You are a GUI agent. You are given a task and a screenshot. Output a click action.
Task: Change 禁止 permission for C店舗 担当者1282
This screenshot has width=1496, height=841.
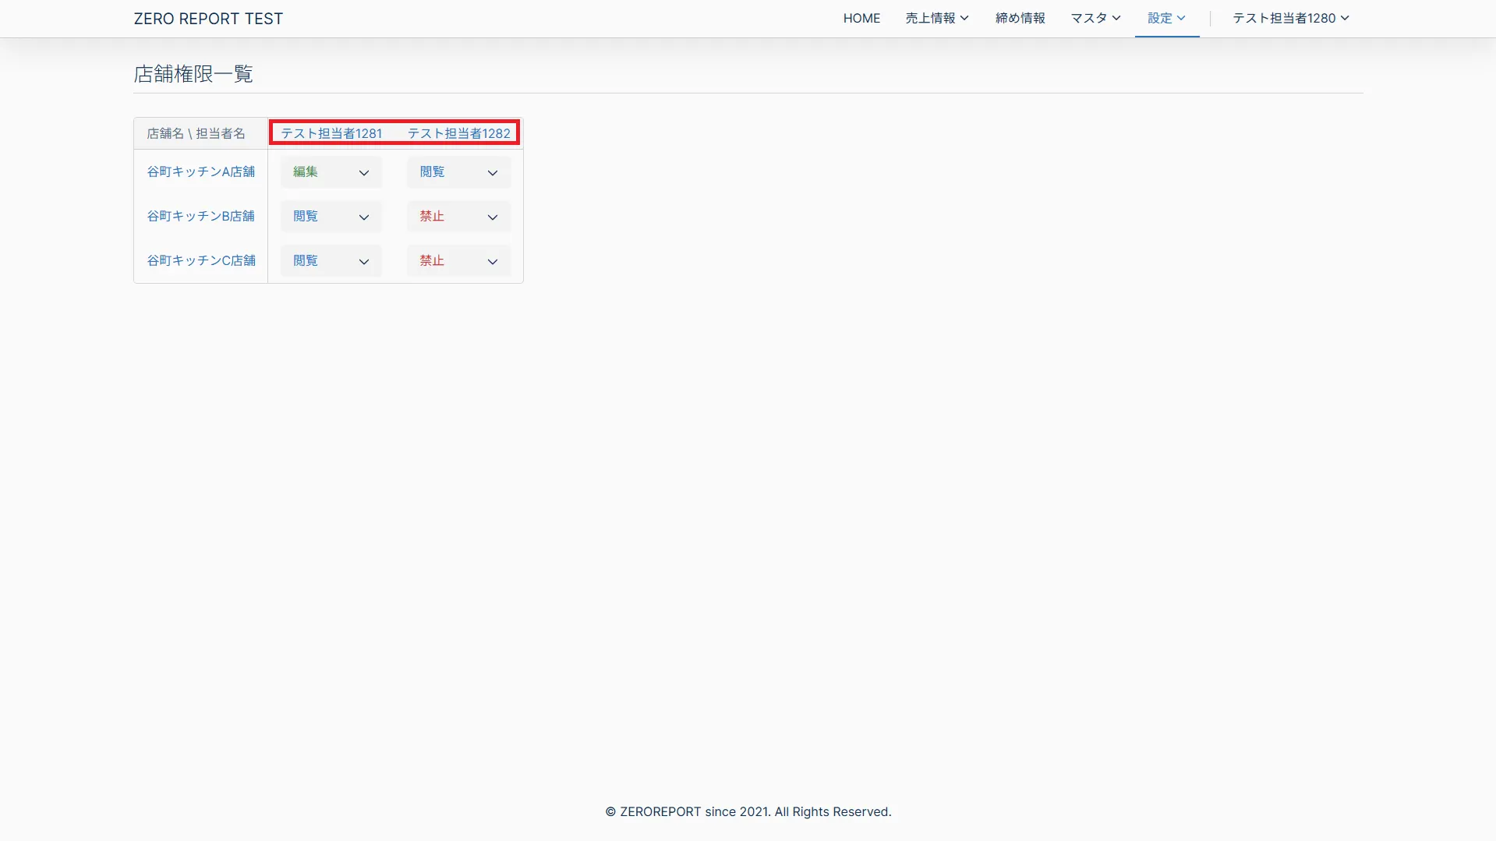tap(458, 261)
